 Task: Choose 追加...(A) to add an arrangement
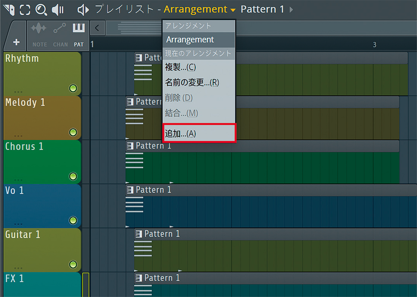pyautogui.click(x=199, y=133)
